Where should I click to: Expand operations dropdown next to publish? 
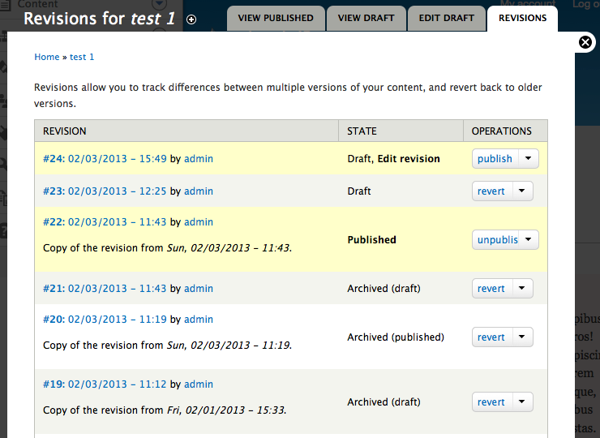coord(529,158)
